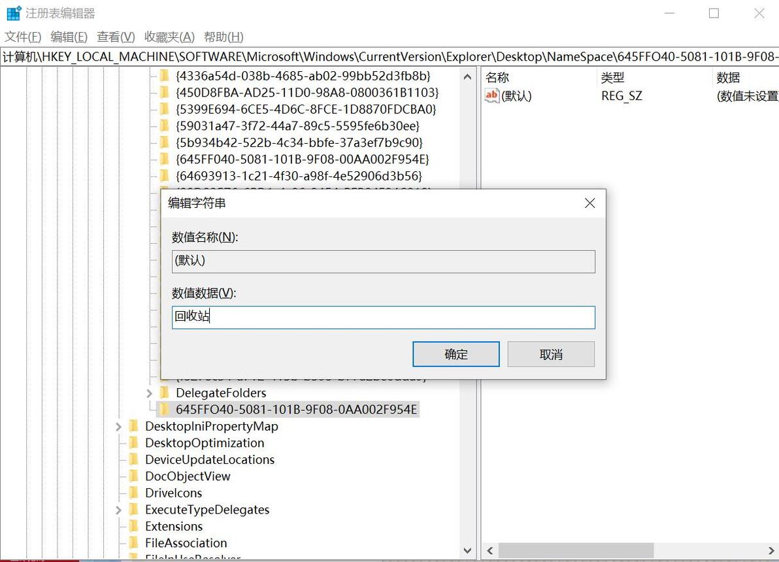Click the registry address bar path
The height and width of the screenshot is (562, 779).
tap(389, 57)
